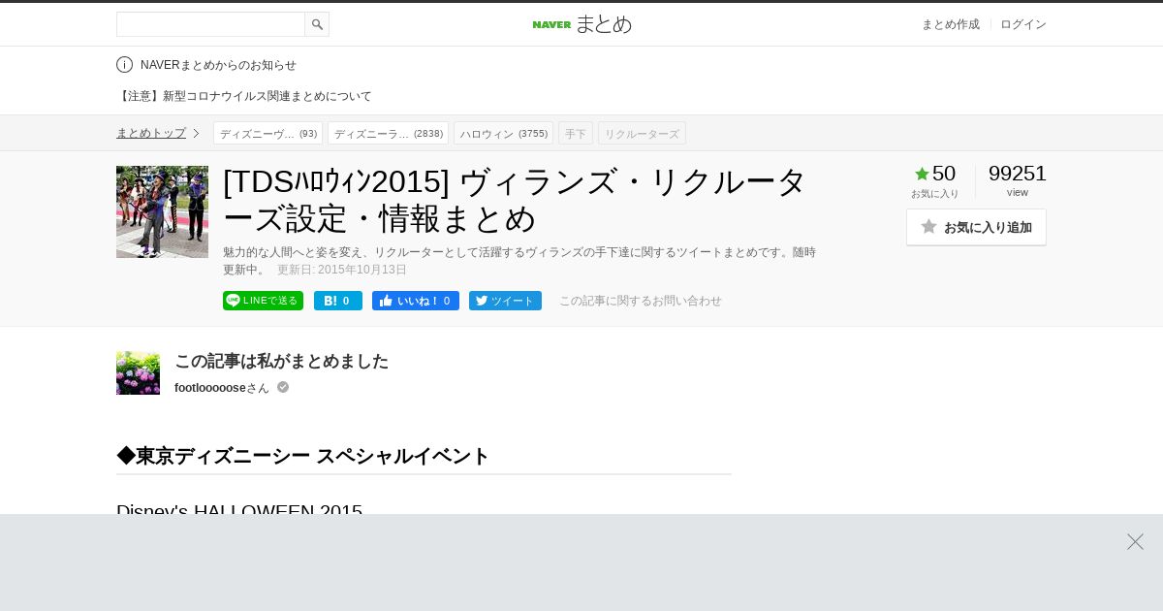Viewport: 1163px width, 611px height.
Task: Click the Facebook いいね！ button
Action: point(416,301)
